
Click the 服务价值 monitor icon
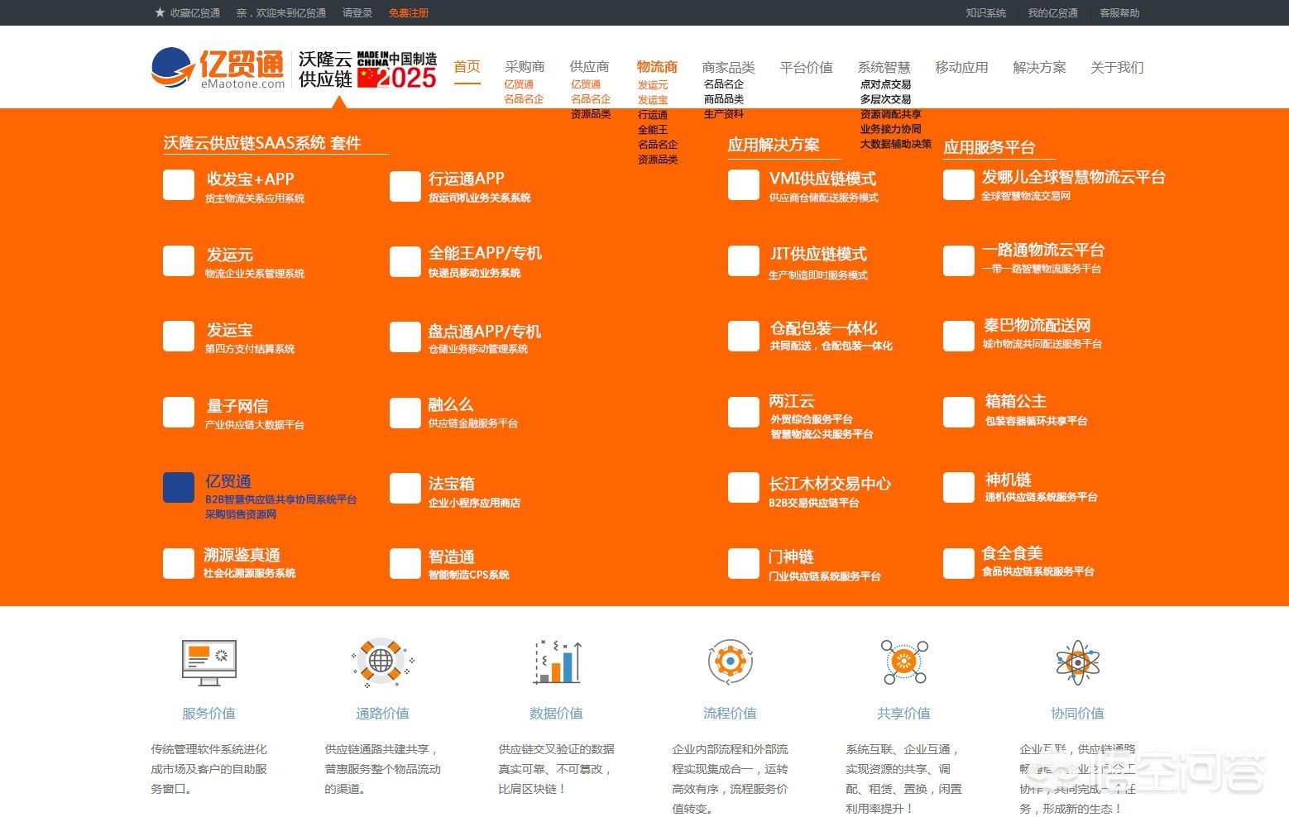coord(209,662)
